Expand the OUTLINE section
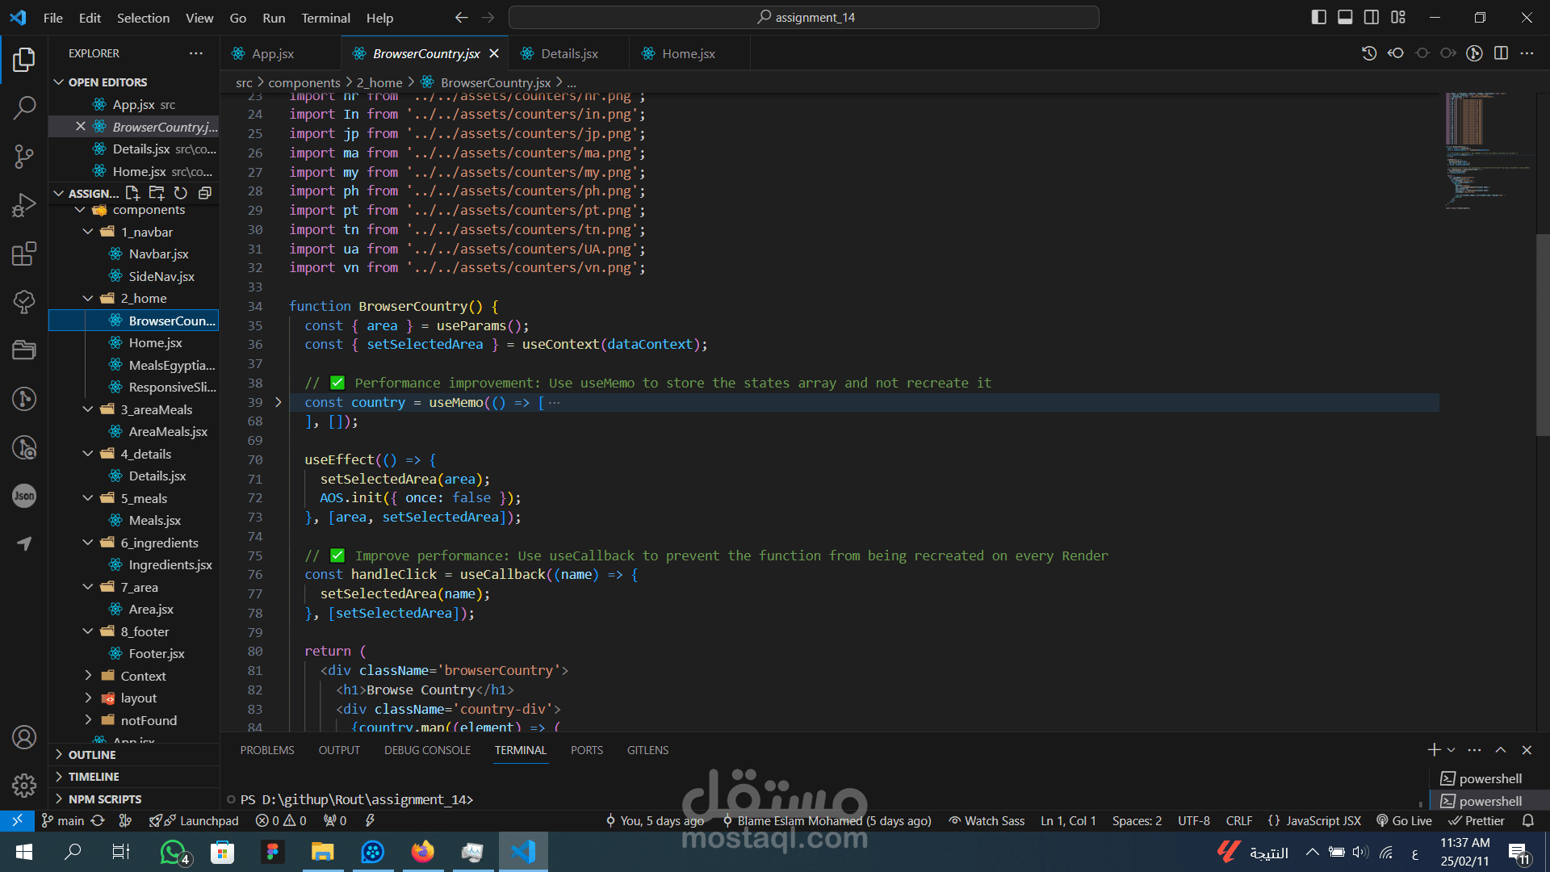 coord(92,755)
